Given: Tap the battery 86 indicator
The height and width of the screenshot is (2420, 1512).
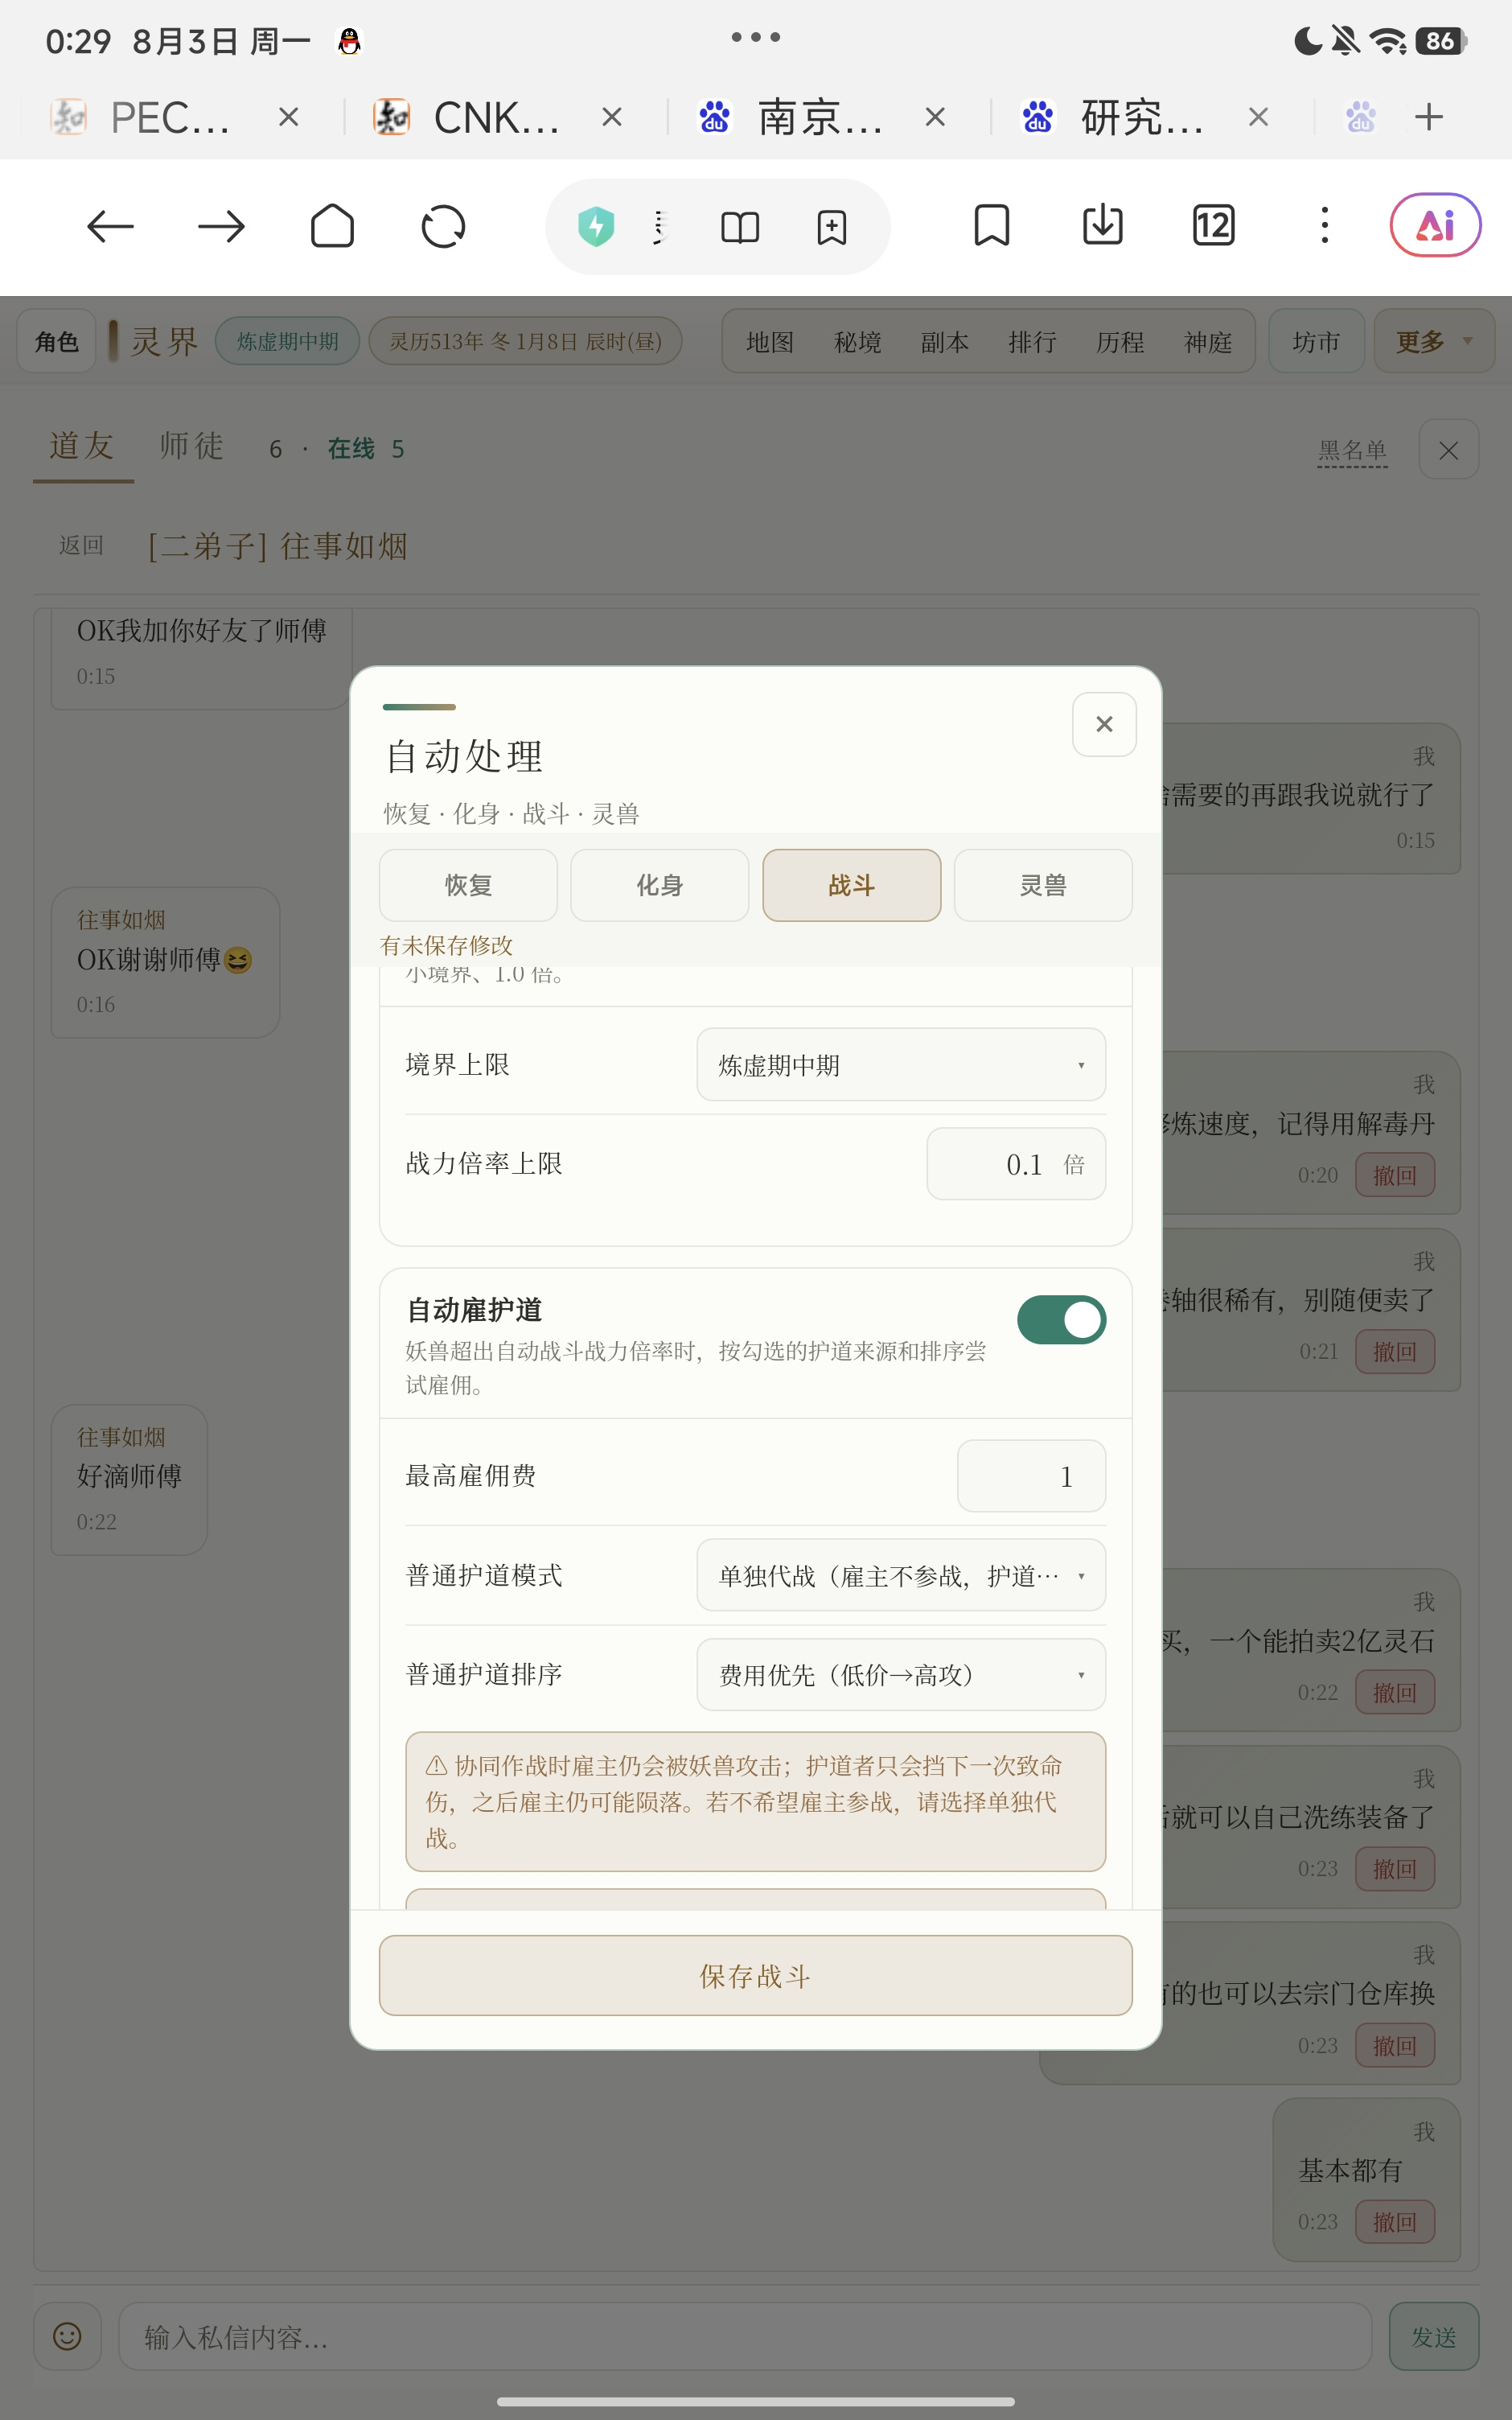Looking at the screenshot, I should [1441, 41].
